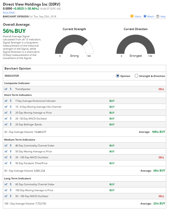
Task: Click SELL signal in TrendSpotter row
Action: pyautogui.click(x=161, y=89)
